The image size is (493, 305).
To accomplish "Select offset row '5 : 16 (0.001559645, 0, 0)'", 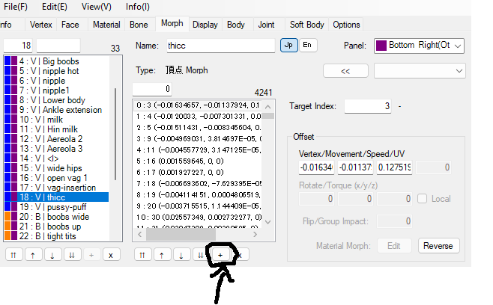I will pyautogui.click(x=198, y=161).
